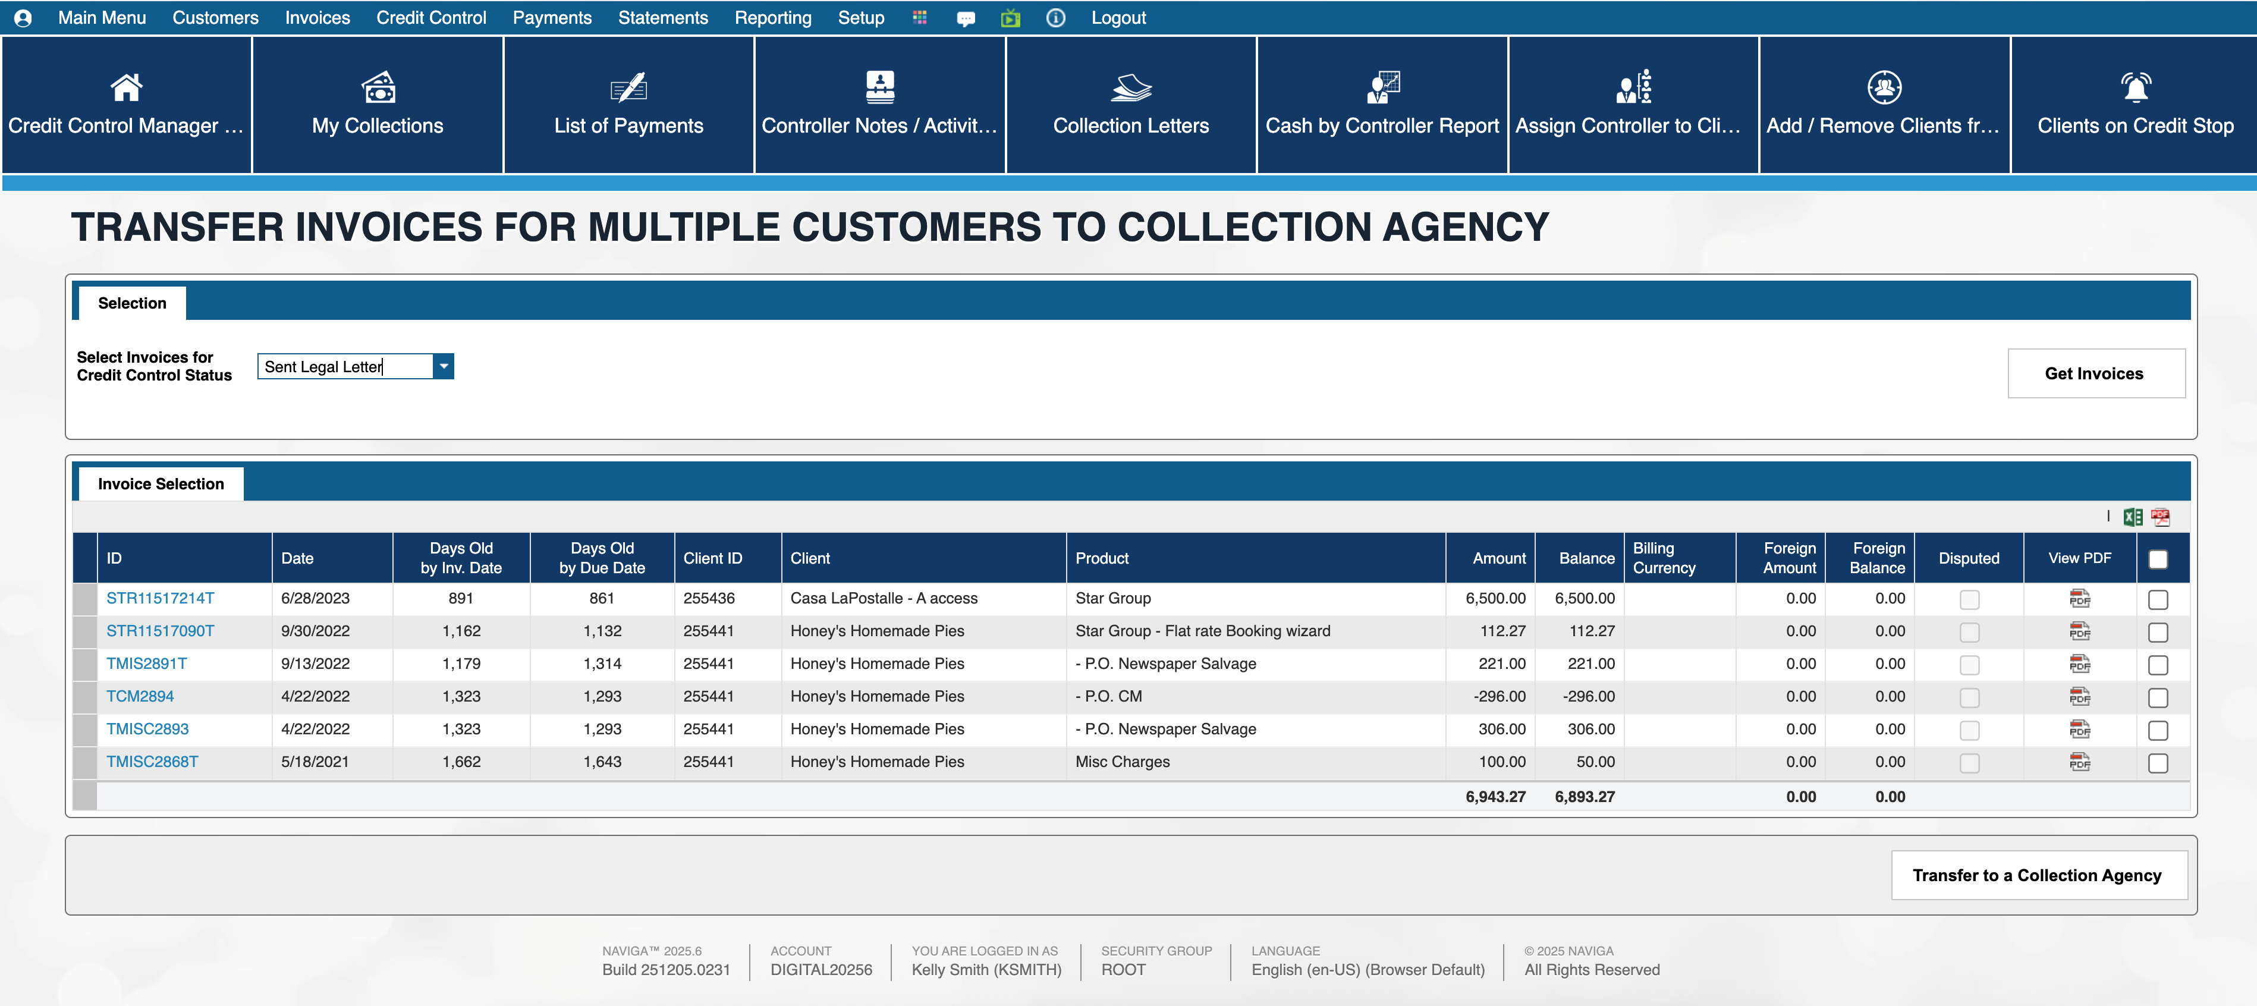This screenshot has height=1006, width=2257.
Task: Toggle the select-all checkbox in table header
Action: (2157, 558)
